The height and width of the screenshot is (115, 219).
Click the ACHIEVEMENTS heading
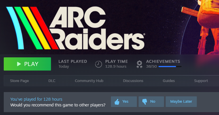pos(163,61)
